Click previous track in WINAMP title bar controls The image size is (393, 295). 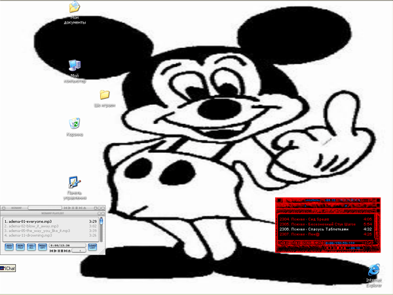tap(65, 208)
